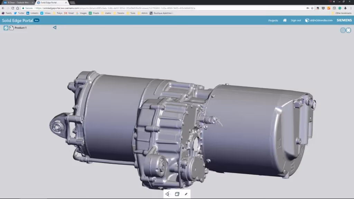Open the Tokyo bookmarks folder
The height and width of the screenshot is (199, 354).
[57, 13]
